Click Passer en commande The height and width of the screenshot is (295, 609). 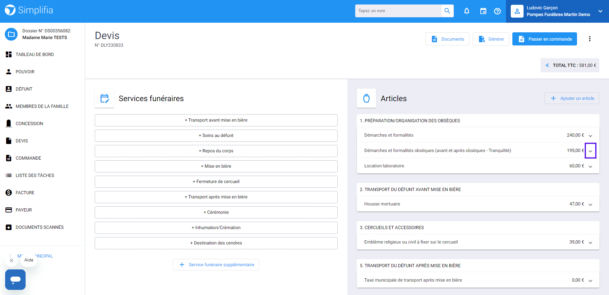click(545, 39)
